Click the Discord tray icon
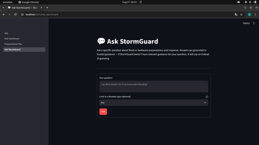Viewport: 259px width, 145px height. pyautogui.click(x=238, y=2)
